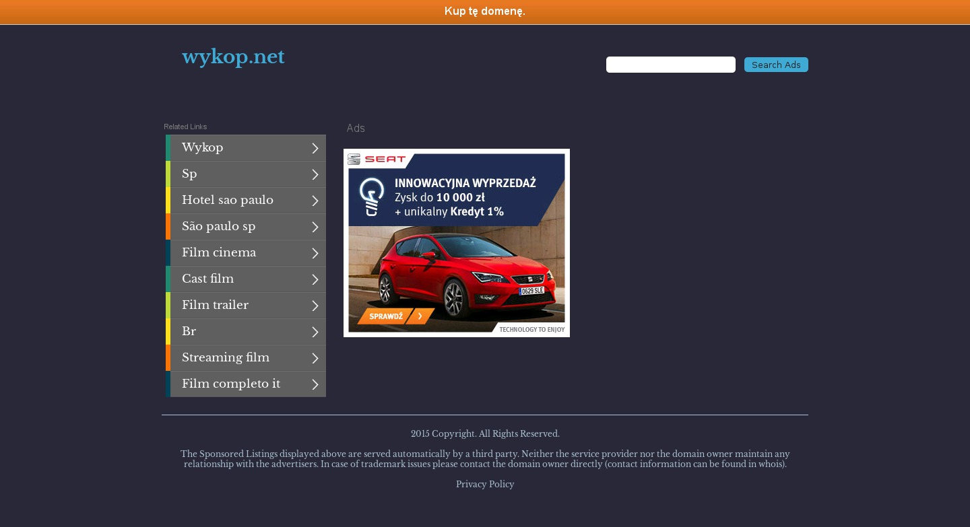Open the São paulo sp related link
The width and height of the screenshot is (970, 527).
(219, 226)
